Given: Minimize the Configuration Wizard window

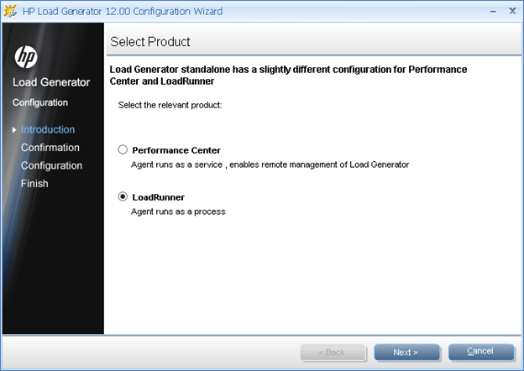Looking at the screenshot, I should coord(493,12).
